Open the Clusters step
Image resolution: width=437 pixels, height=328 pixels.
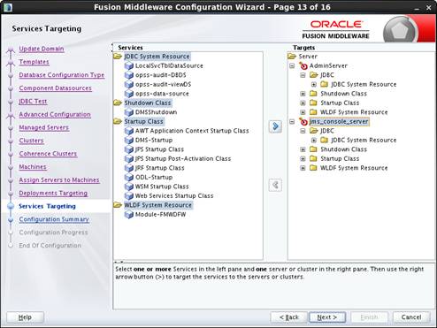click(31, 141)
